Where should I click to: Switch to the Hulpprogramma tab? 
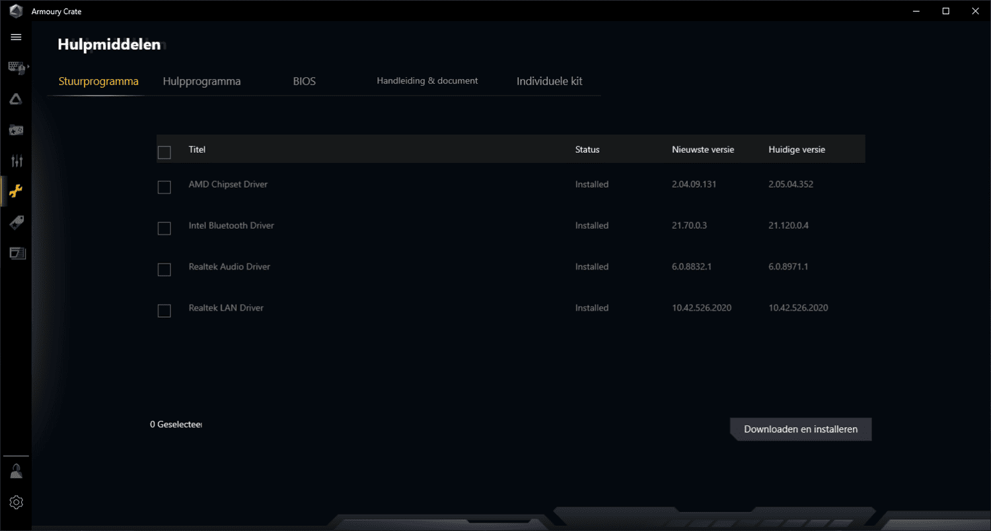click(202, 82)
